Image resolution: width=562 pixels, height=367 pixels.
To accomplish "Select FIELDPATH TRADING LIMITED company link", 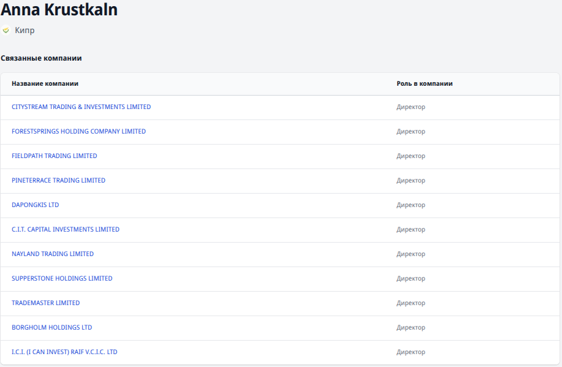I will 54,156.
